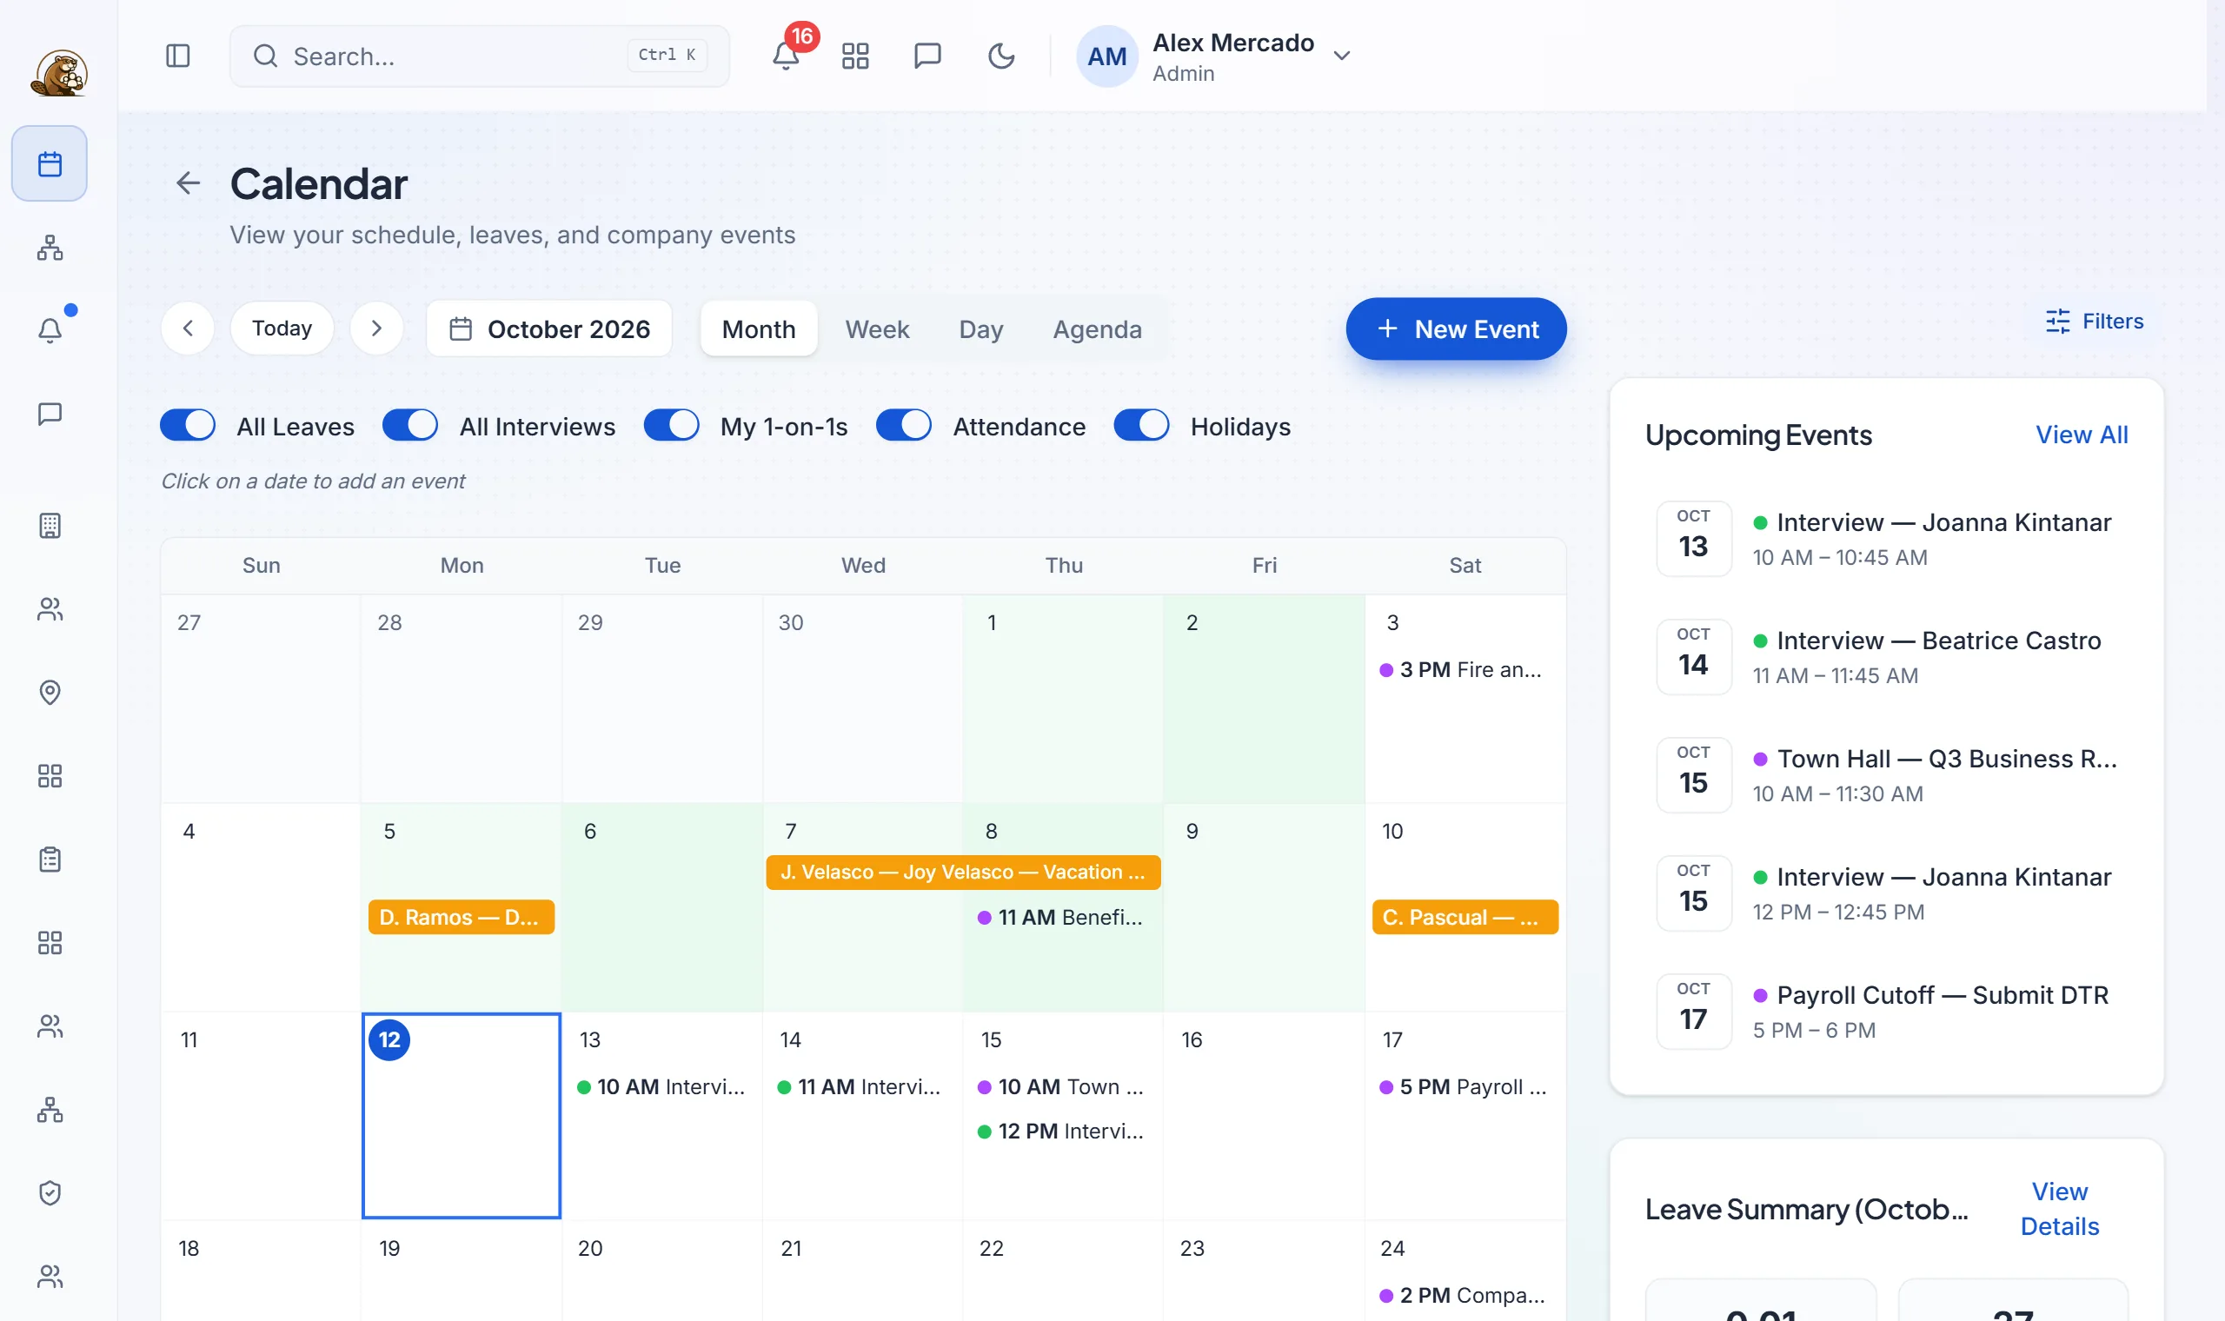Toggle My 1-on-1s switch
The image size is (2225, 1321).
672,426
